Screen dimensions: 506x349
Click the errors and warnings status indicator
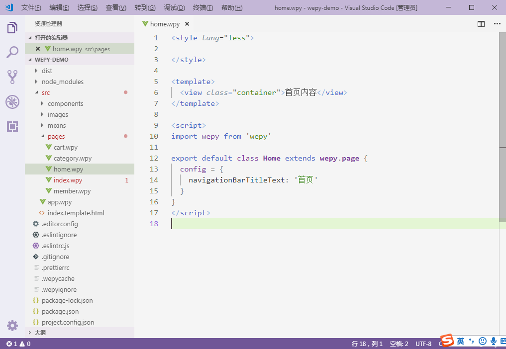(x=18, y=344)
